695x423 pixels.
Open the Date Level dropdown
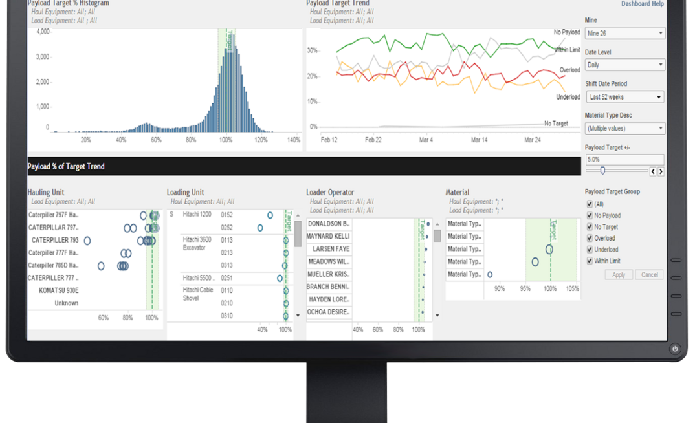click(x=624, y=65)
